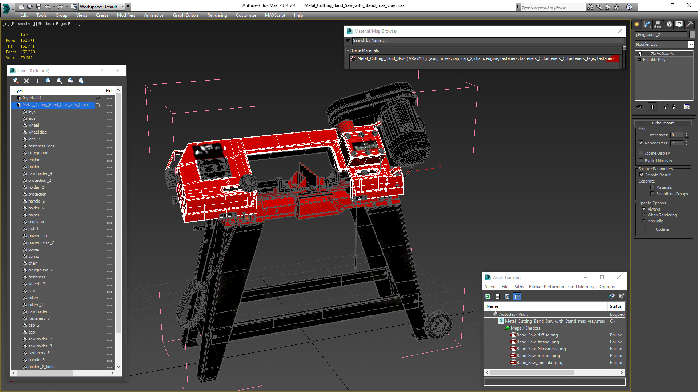698x392 pixels.
Task: Click Create New Layer icon in Layer toolbar
Action: (16, 81)
